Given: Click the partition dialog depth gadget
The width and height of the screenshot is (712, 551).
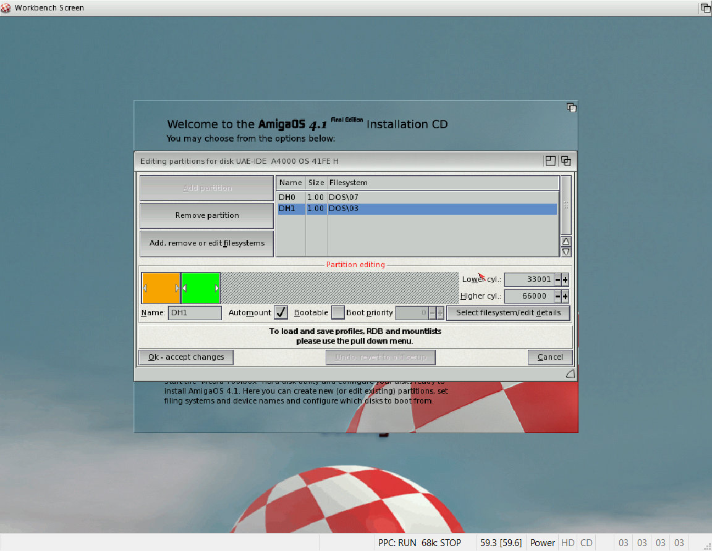Looking at the screenshot, I should click(566, 161).
